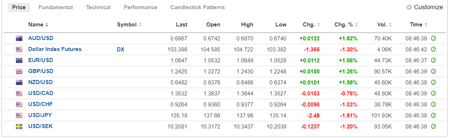Click the New Zealand flag beside NZD/USD
The image size is (454, 138).
19,83
